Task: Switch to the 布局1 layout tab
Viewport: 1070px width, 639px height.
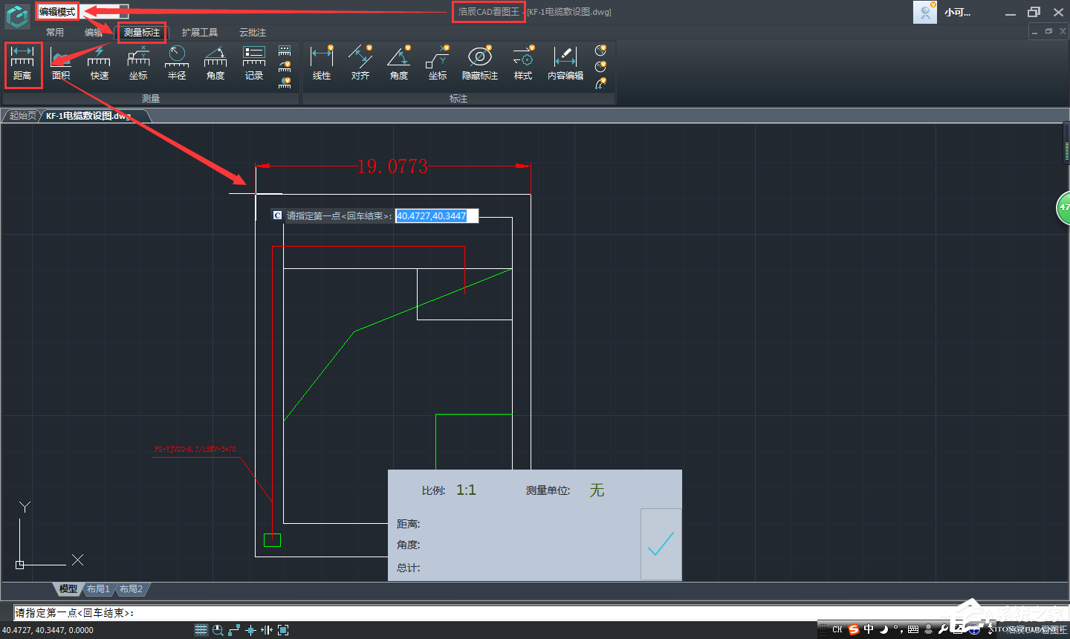Action: click(x=98, y=589)
